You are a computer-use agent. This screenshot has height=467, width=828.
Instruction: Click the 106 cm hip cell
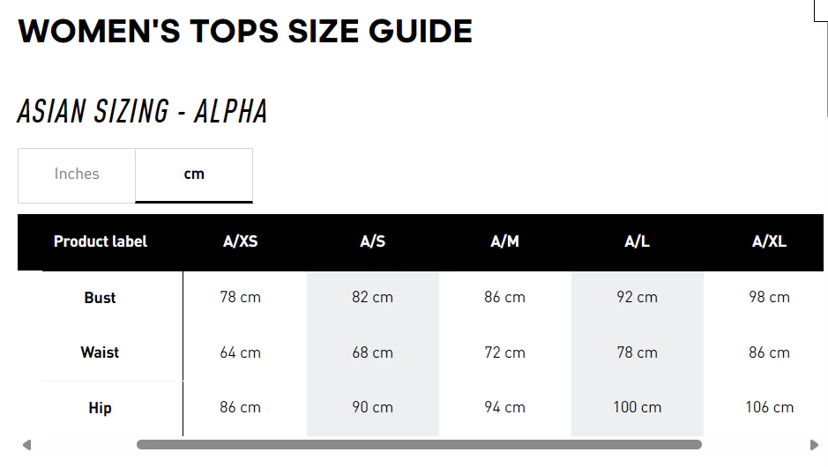tap(769, 407)
